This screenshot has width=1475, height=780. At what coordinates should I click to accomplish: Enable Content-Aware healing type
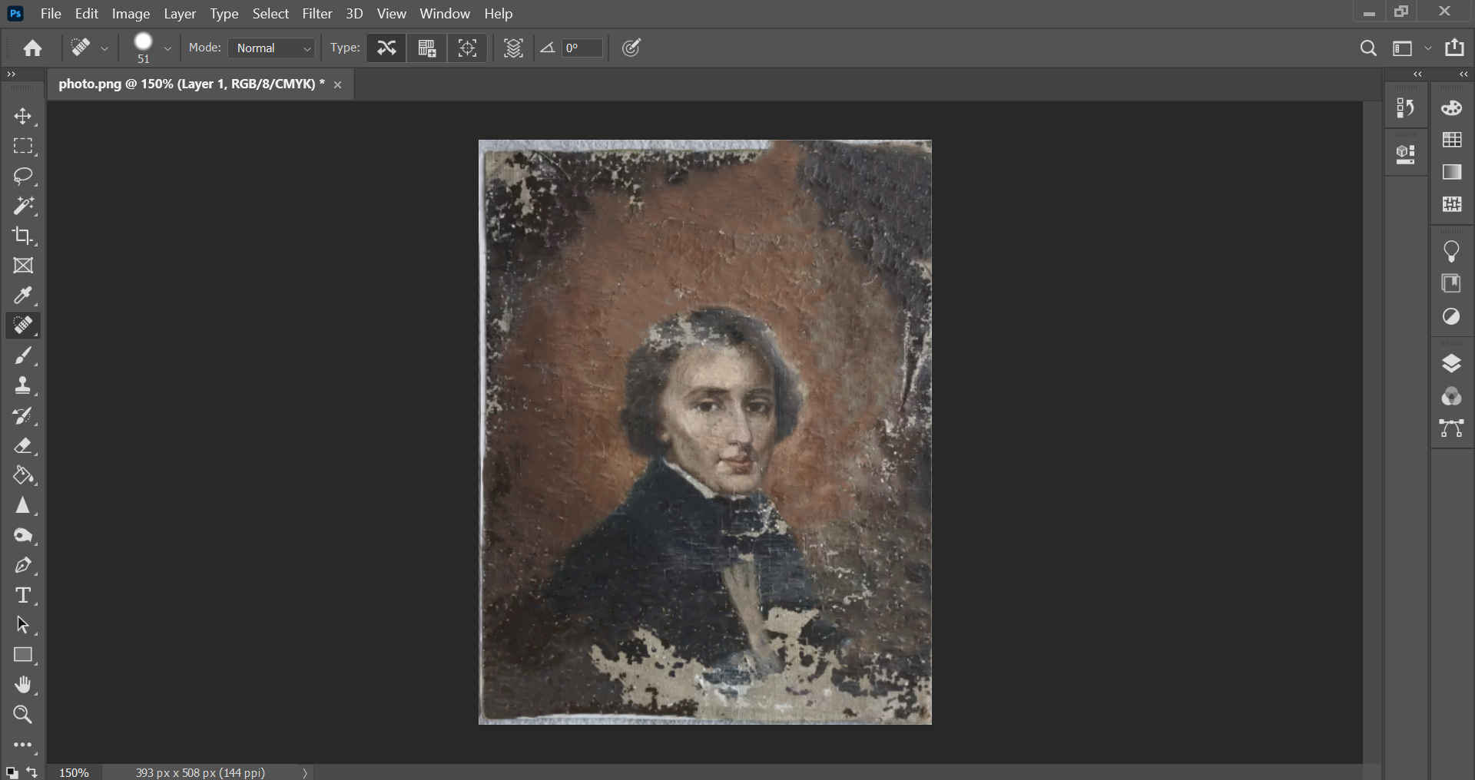[386, 48]
